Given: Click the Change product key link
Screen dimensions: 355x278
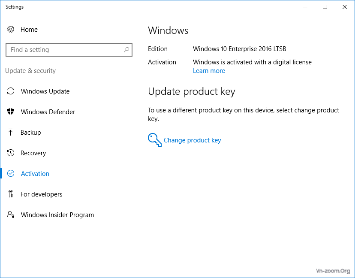Looking at the screenshot, I should tap(192, 140).
